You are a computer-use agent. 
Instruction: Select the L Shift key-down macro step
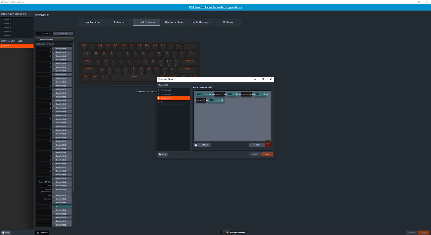pyautogui.click(x=204, y=95)
